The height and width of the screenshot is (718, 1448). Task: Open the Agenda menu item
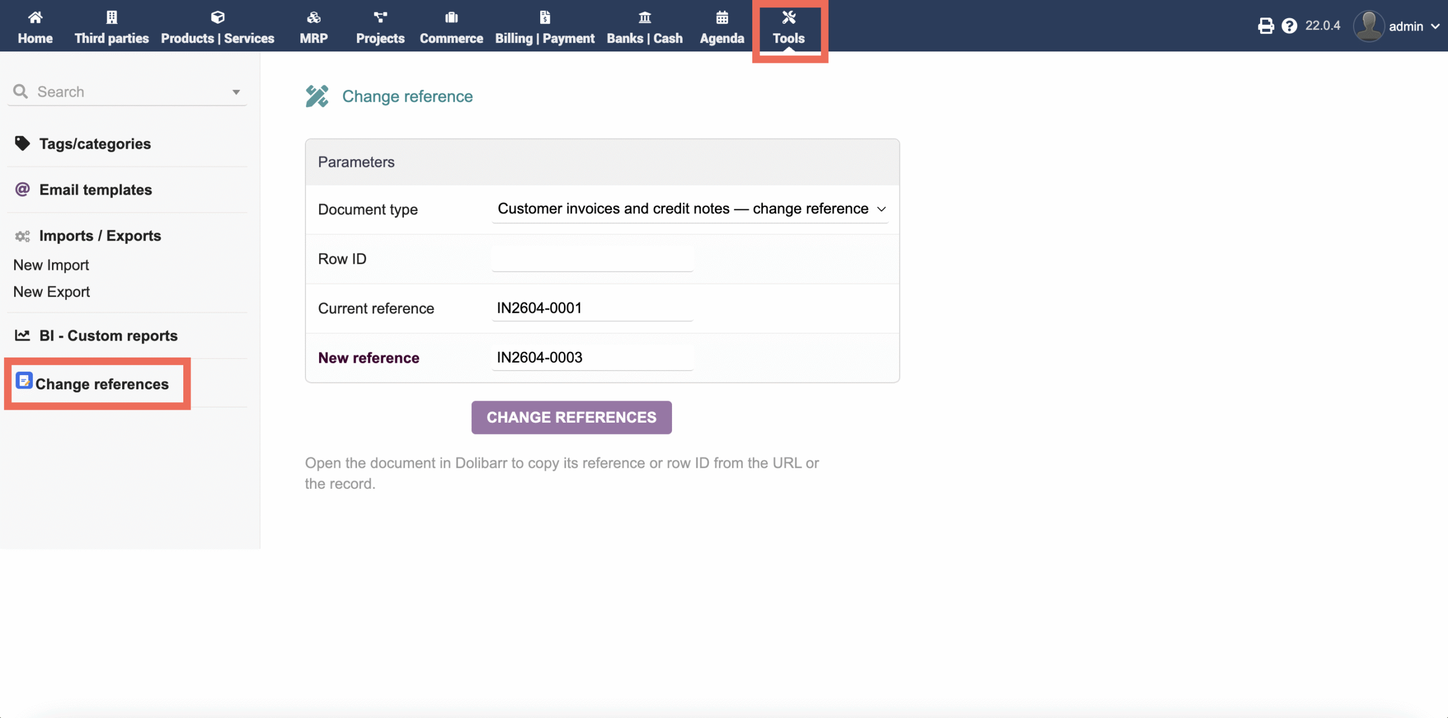pos(721,25)
